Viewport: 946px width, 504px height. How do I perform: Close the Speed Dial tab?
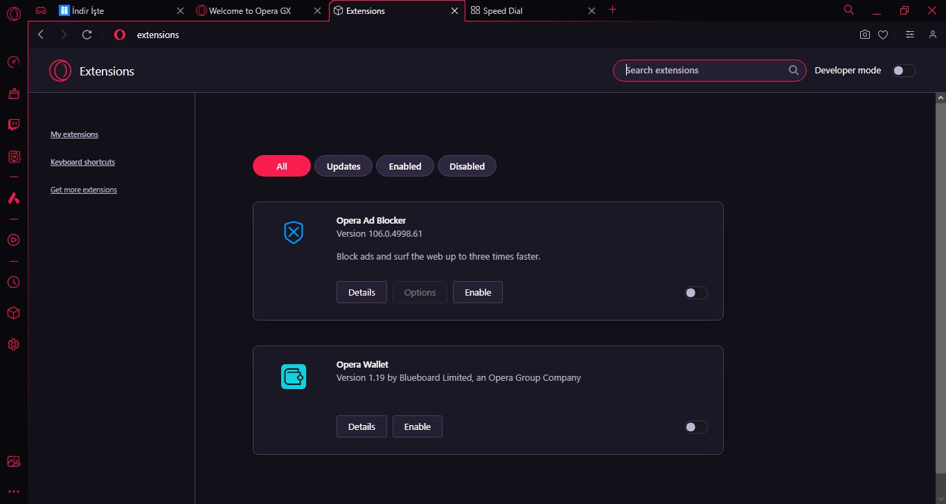(591, 11)
